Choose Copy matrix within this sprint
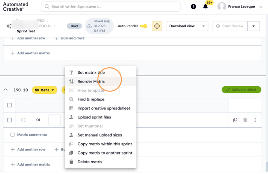 pos(100,144)
